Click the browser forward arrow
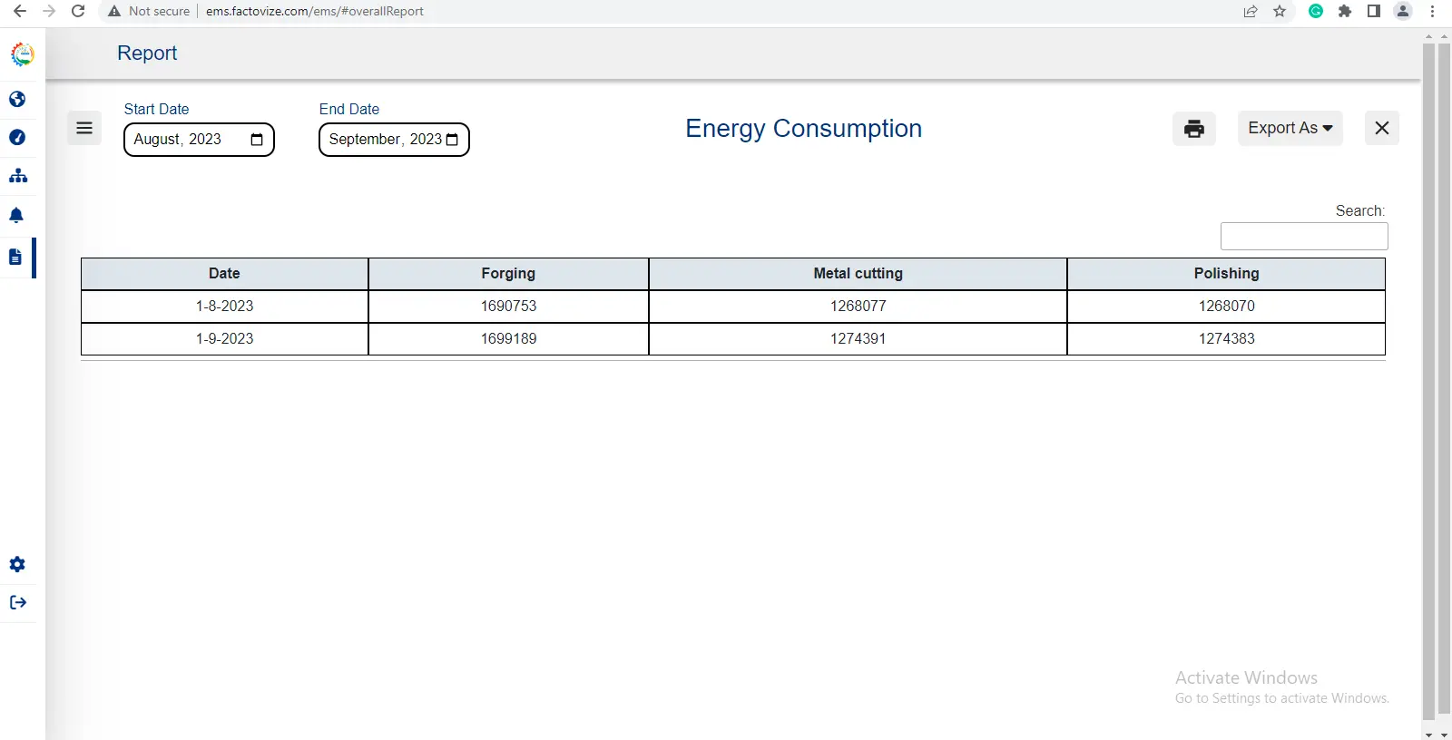This screenshot has height=740, width=1452. (x=49, y=11)
